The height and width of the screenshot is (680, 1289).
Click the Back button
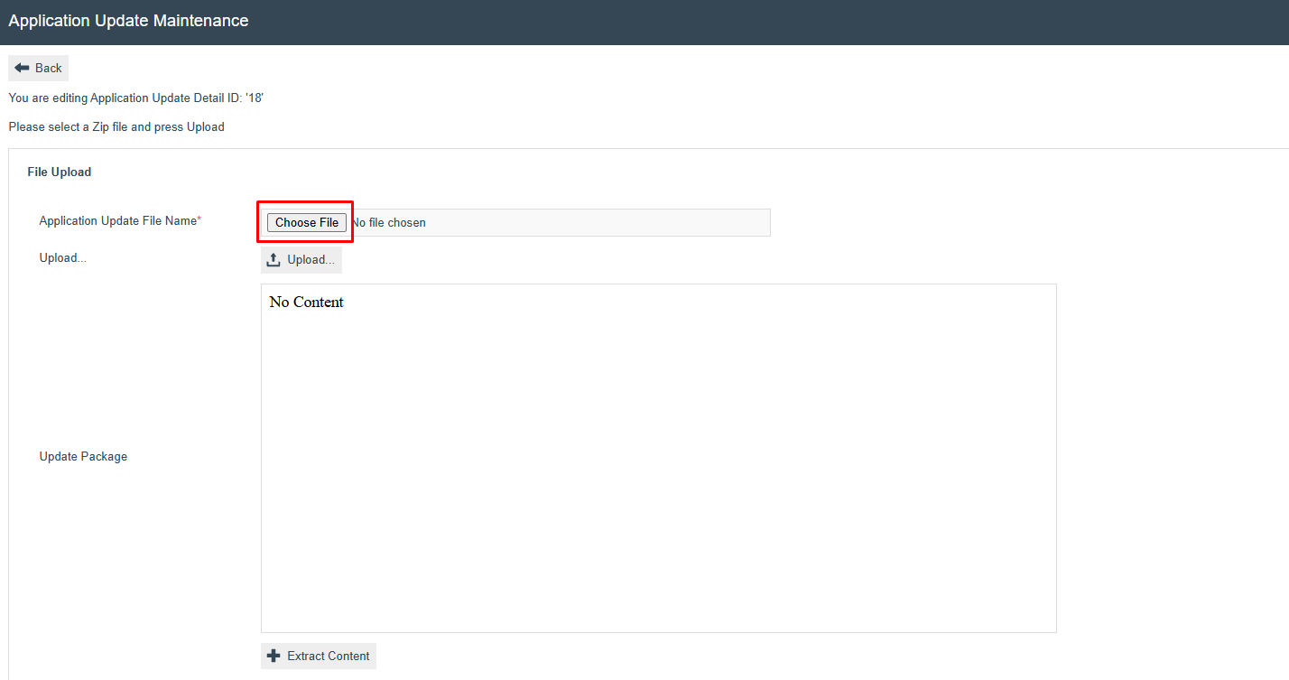point(38,68)
